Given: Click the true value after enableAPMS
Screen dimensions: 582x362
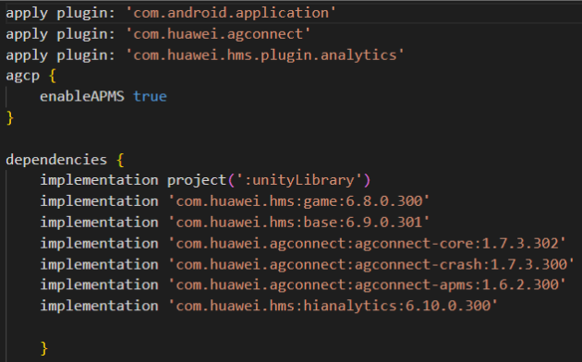Looking at the screenshot, I should pyautogui.click(x=150, y=97).
